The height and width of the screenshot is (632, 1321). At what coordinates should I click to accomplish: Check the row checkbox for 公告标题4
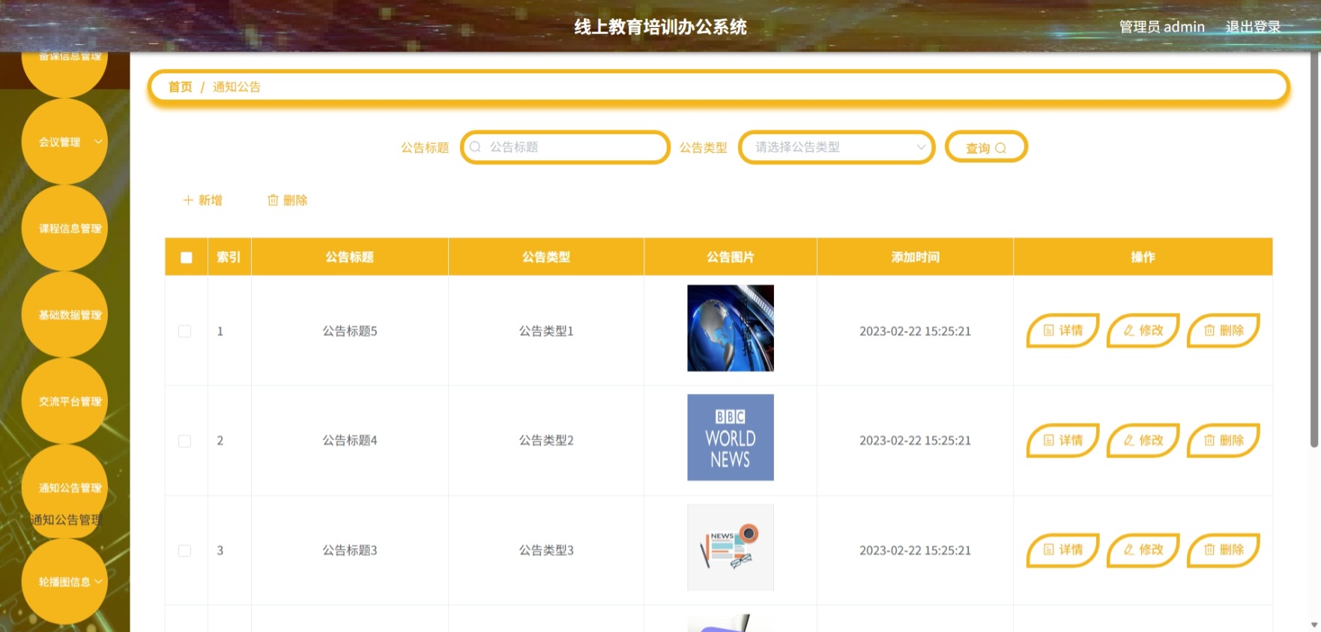point(184,441)
